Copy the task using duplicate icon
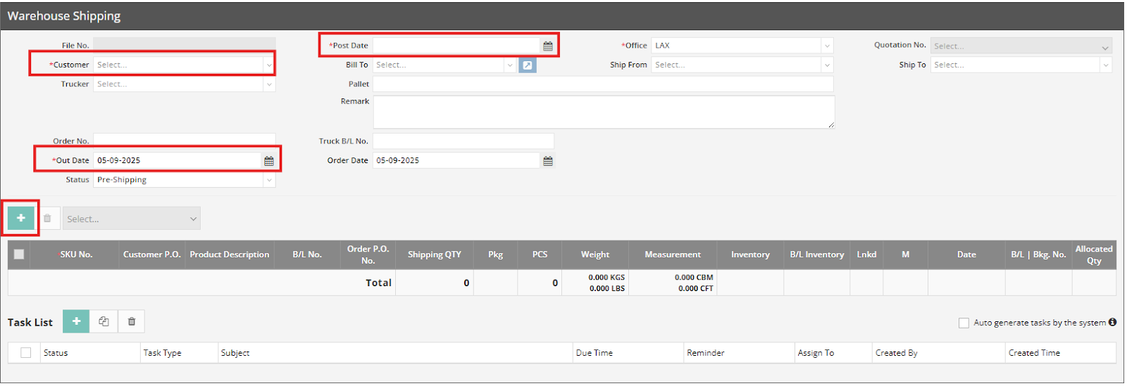The image size is (1127, 386). (x=104, y=321)
